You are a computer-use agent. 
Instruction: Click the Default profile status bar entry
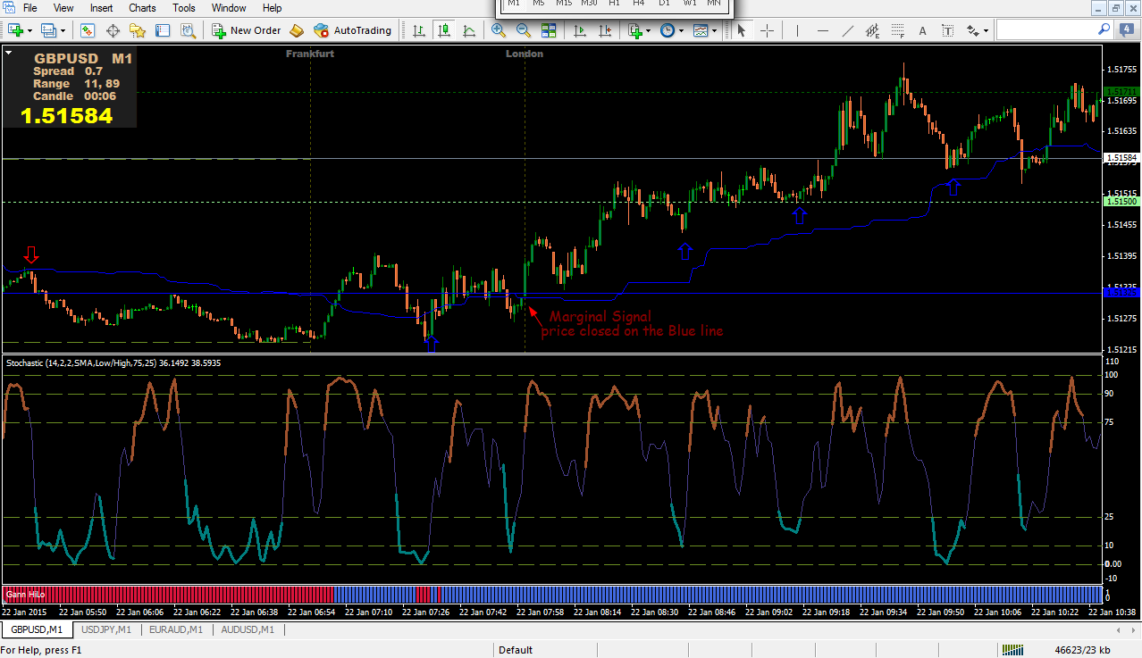click(516, 650)
